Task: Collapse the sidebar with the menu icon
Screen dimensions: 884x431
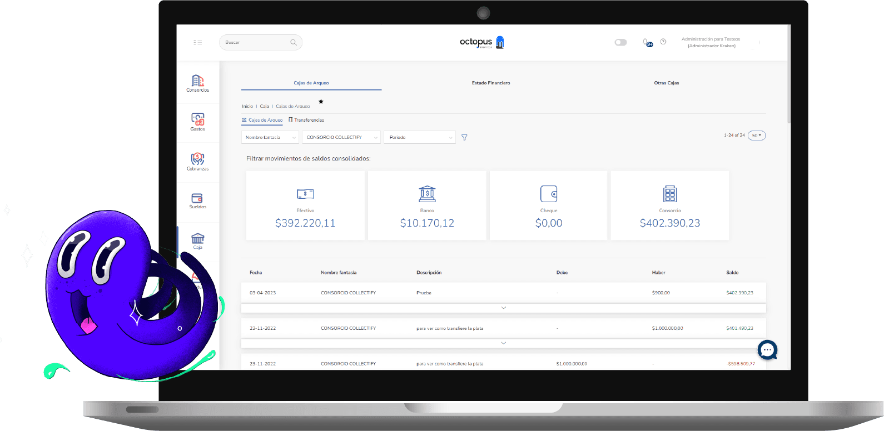Action: tap(197, 42)
